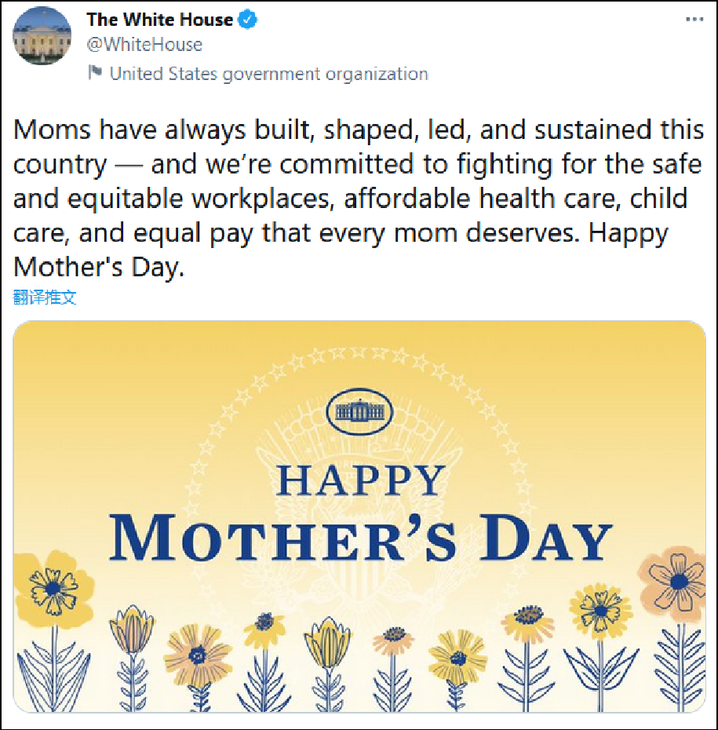The height and width of the screenshot is (730, 718).
Task: Click the United States government organization label
Action: click(268, 74)
